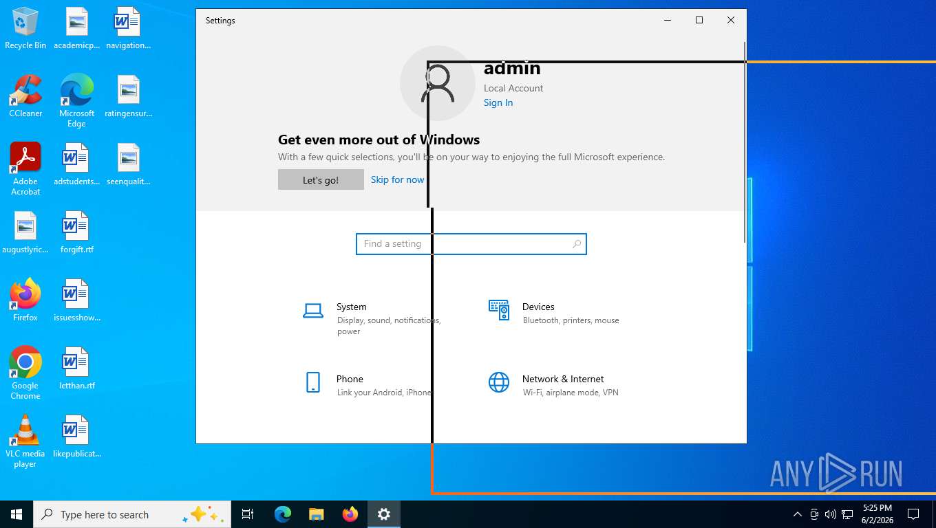Select the seenqualit desktop file

[128, 164]
